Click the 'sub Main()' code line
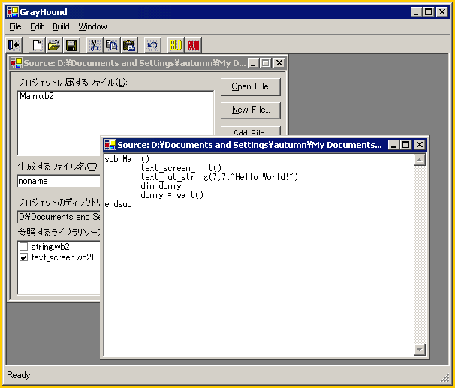 point(127,159)
